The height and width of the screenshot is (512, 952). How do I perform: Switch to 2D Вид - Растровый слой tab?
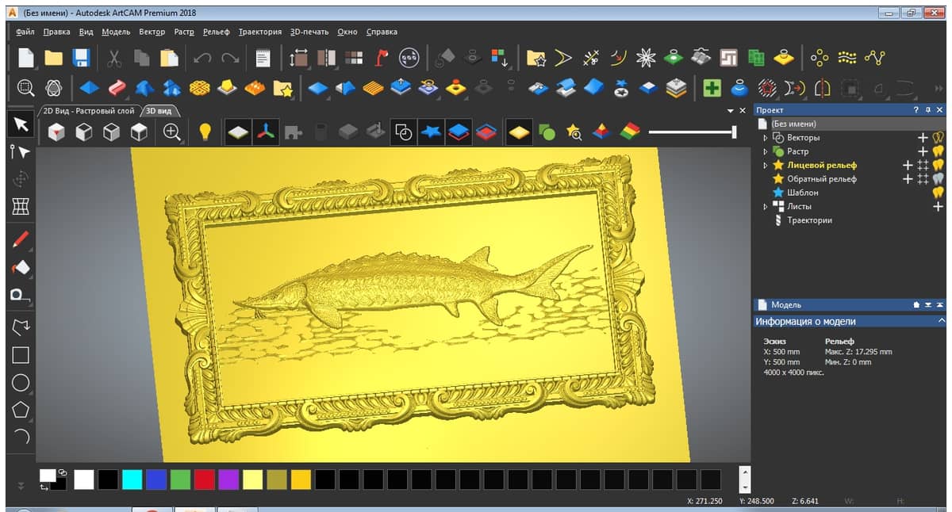point(88,111)
